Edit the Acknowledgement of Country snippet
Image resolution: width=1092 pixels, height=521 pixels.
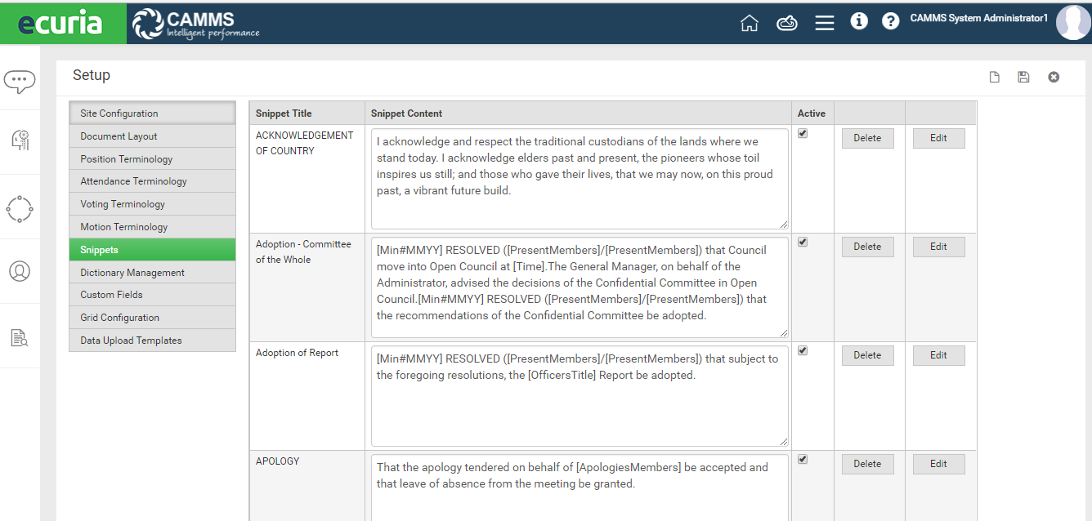[938, 138]
